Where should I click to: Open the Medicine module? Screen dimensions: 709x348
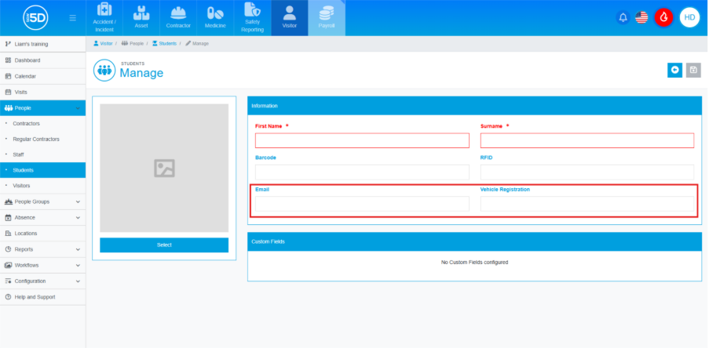click(x=214, y=17)
